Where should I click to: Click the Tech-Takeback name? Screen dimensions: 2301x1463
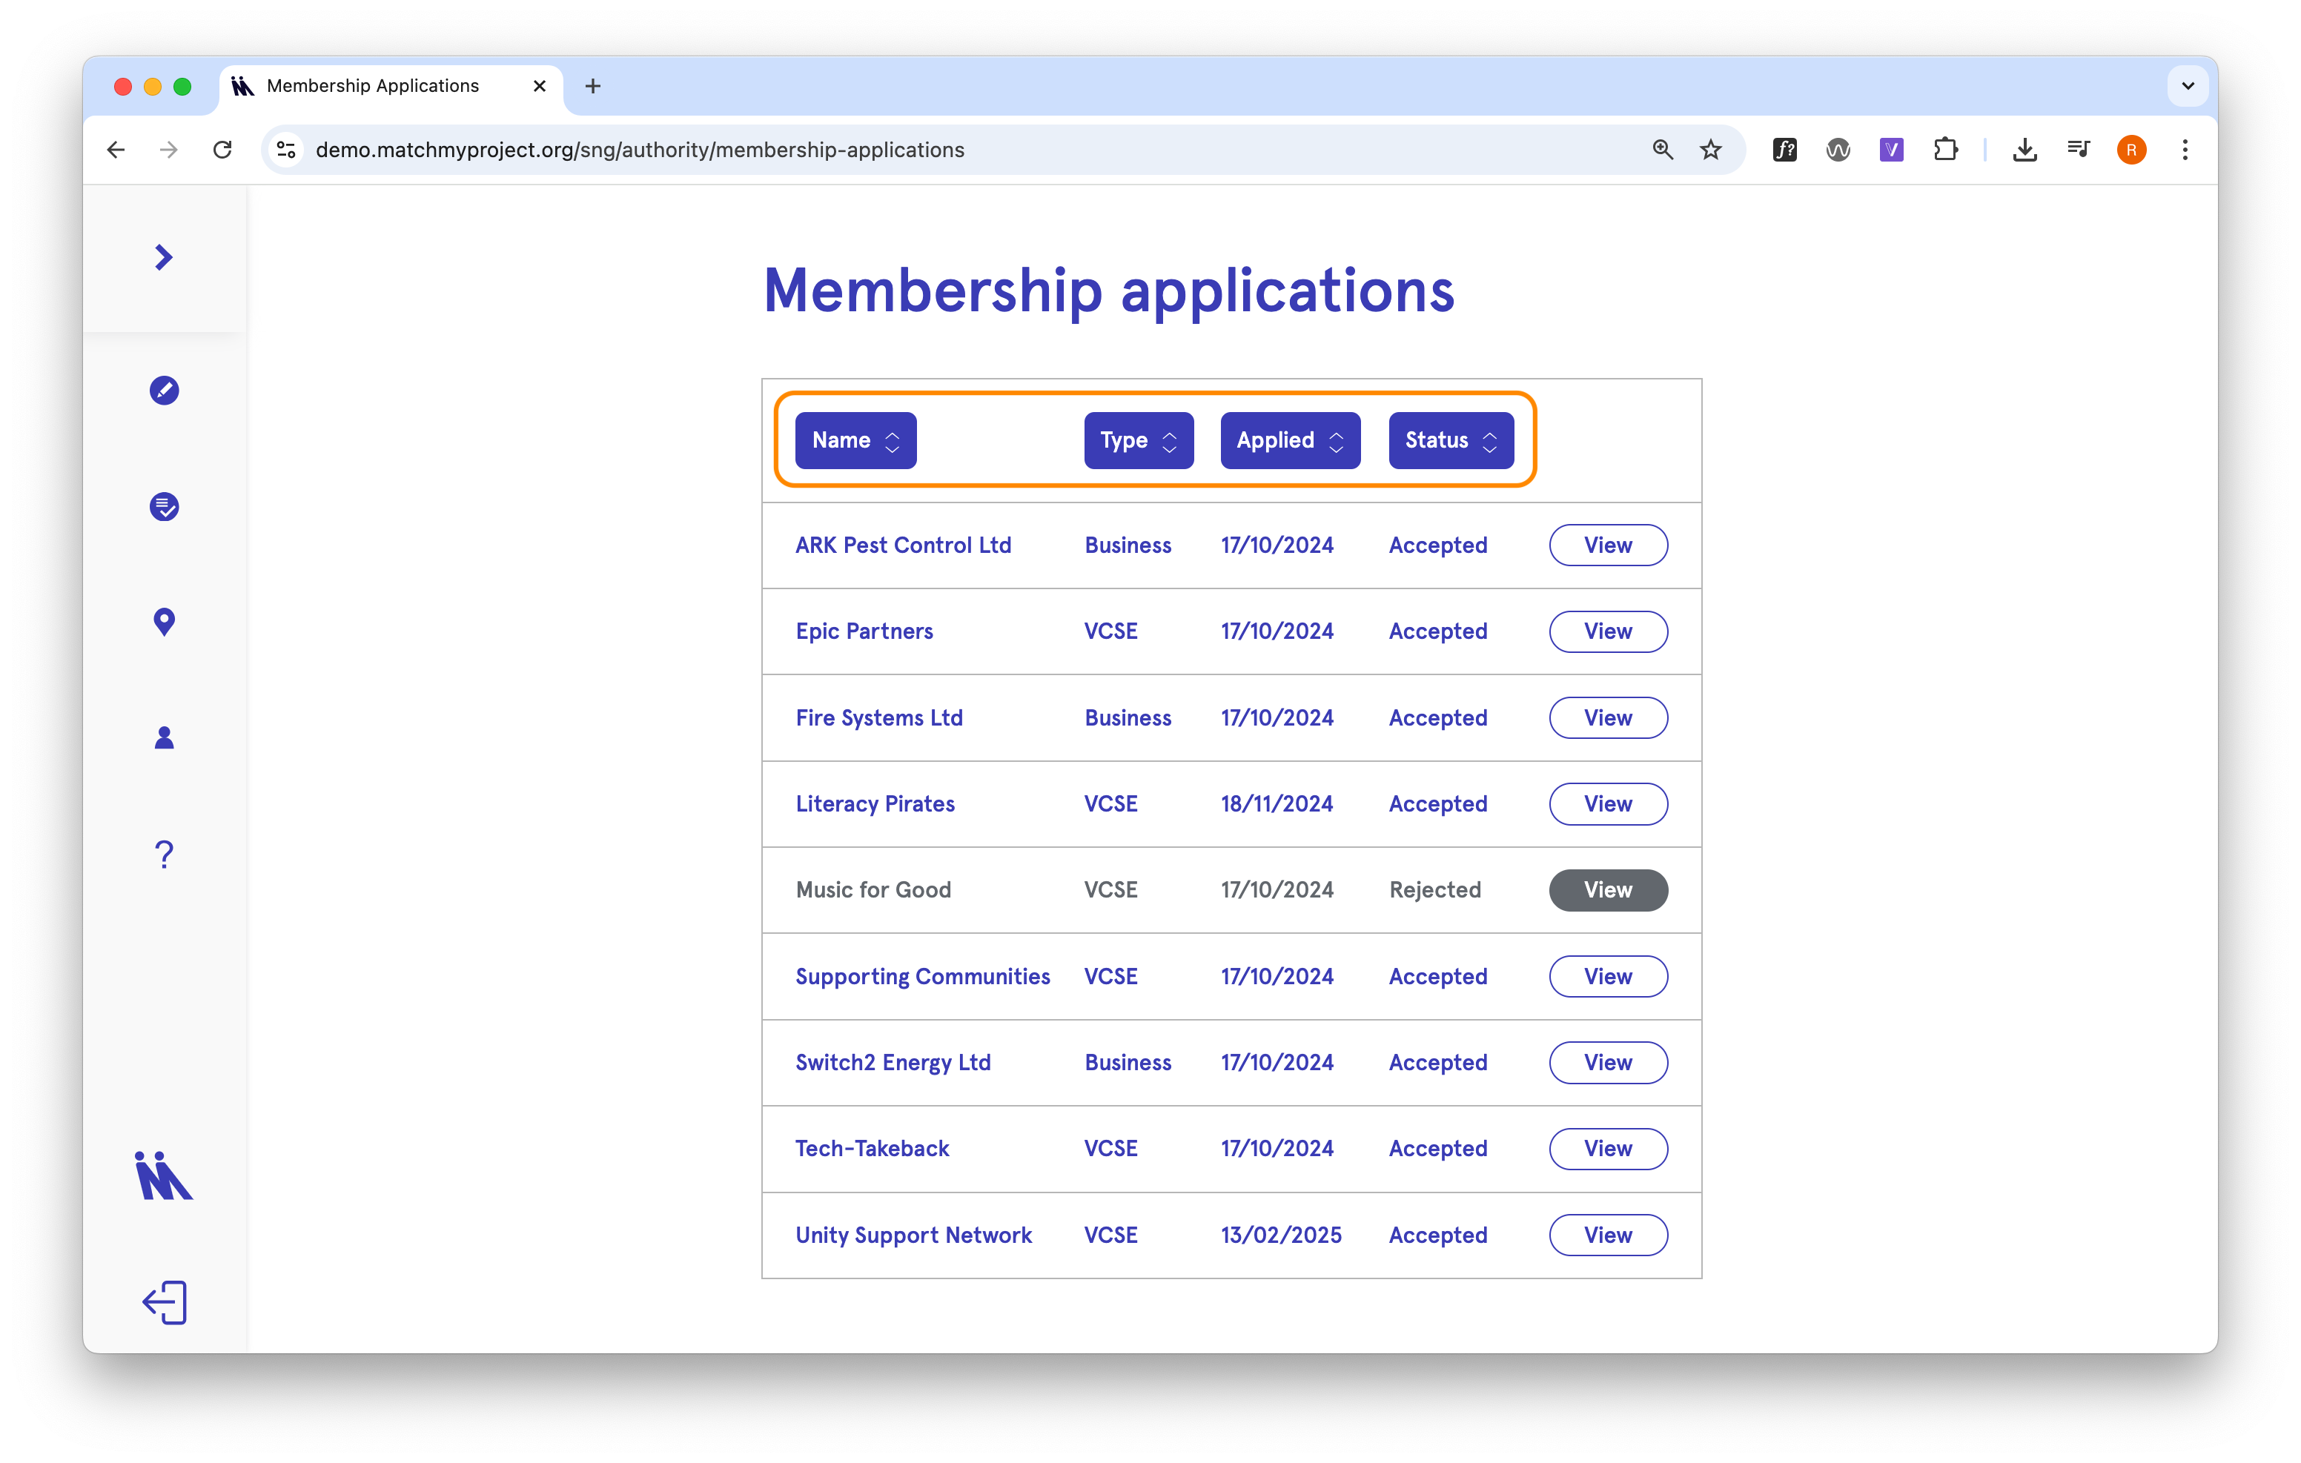click(x=873, y=1149)
